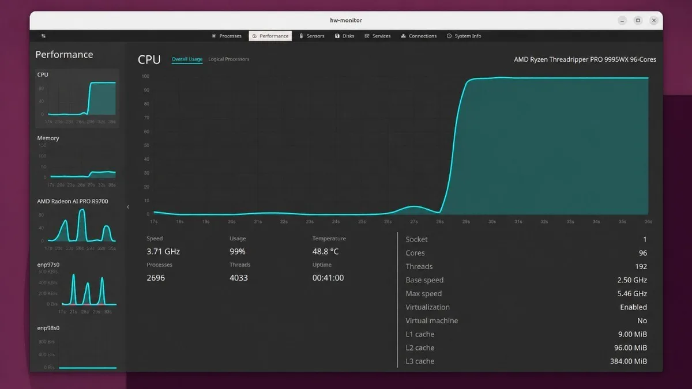
Task: Show the System Info tab
Action: (464, 36)
